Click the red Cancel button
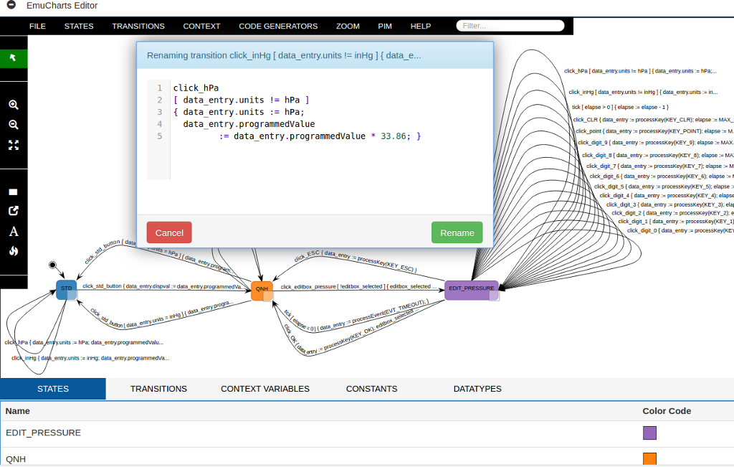Viewport: 734px width, 467px height. (x=169, y=233)
